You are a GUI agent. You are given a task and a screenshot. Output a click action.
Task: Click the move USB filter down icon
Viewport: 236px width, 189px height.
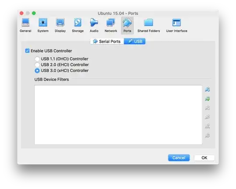pos(208,135)
